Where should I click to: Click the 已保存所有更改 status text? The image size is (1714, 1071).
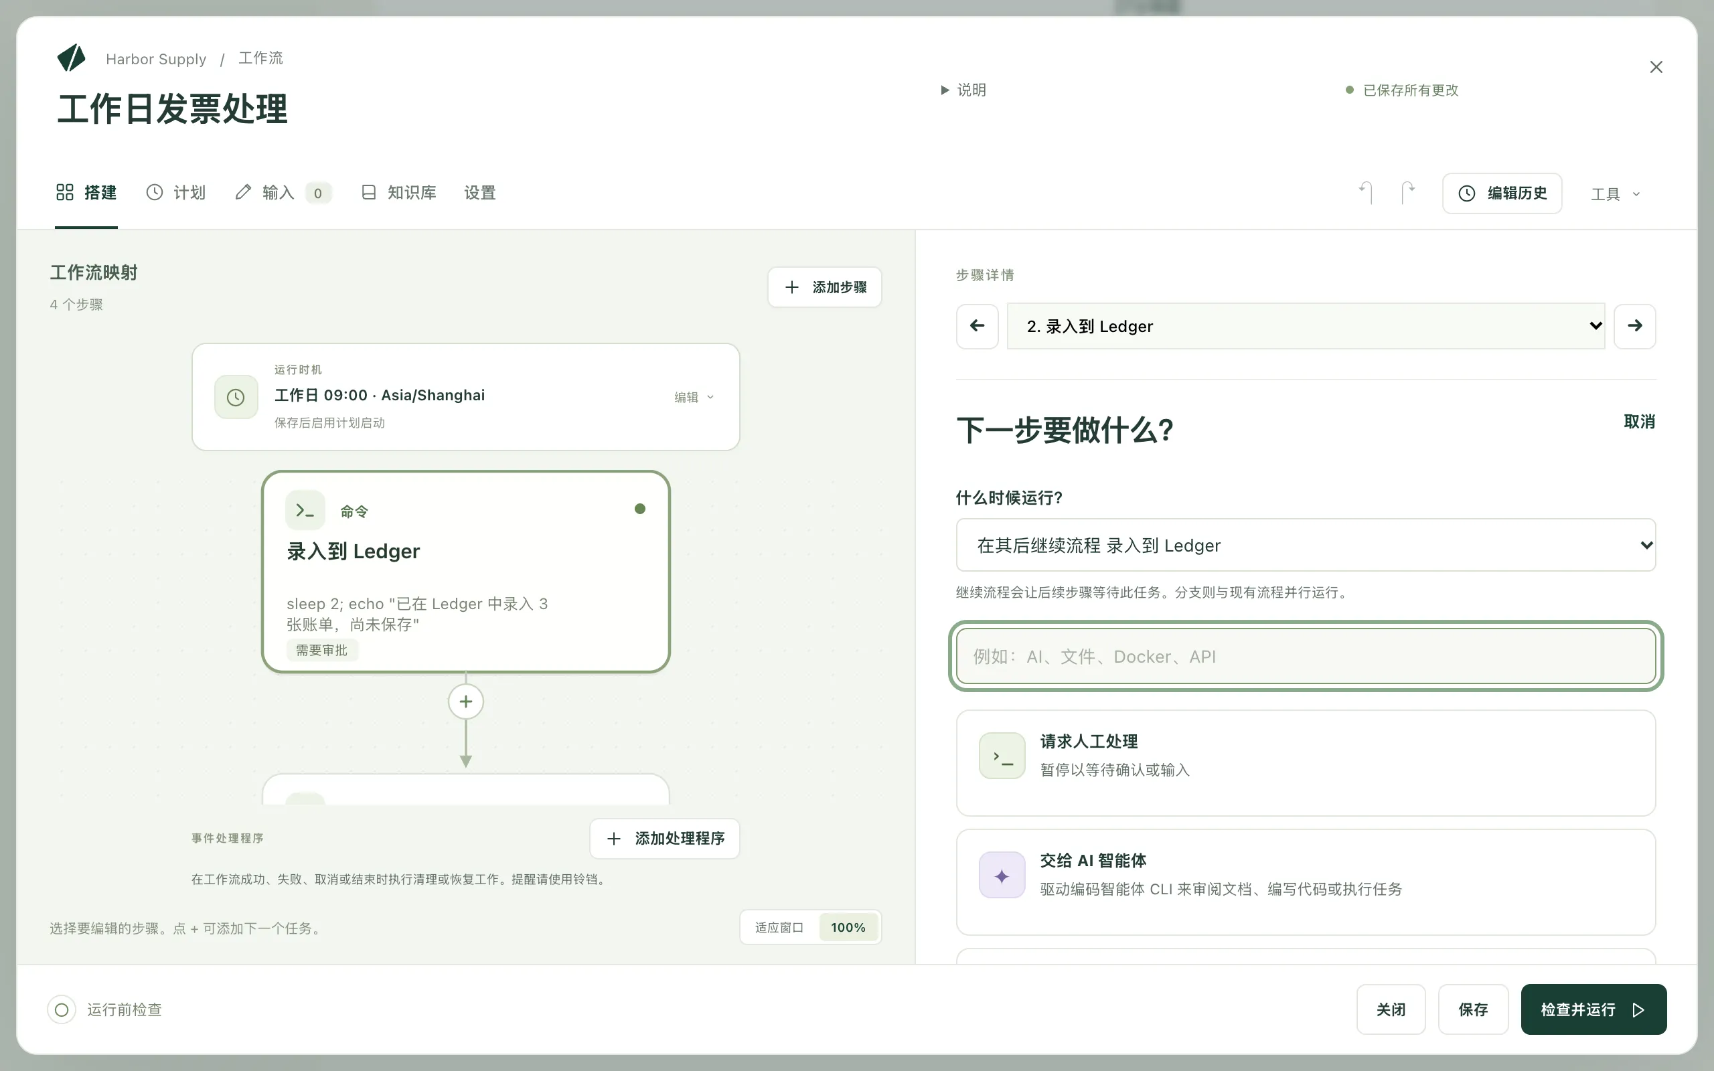(1411, 90)
